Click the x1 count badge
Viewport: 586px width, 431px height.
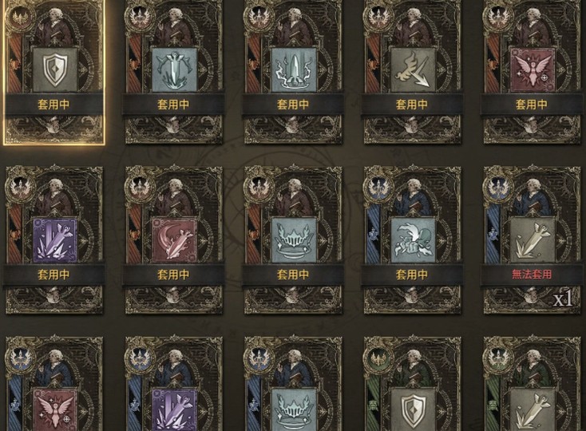click(x=562, y=299)
